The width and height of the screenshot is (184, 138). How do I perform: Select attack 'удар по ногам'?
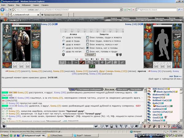coord(63,52)
